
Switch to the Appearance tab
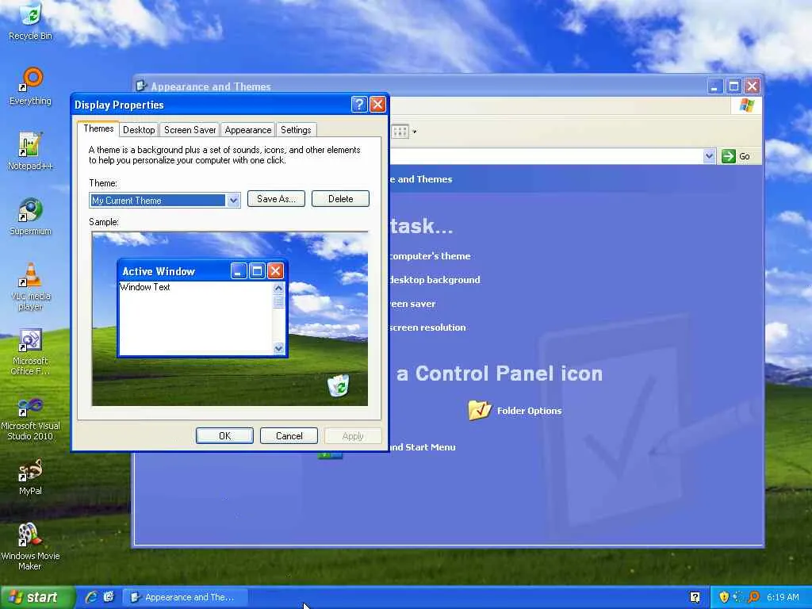[x=248, y=130]
